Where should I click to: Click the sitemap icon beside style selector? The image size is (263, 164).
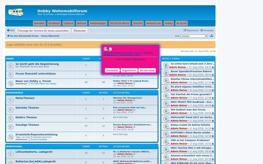[211, 36]
